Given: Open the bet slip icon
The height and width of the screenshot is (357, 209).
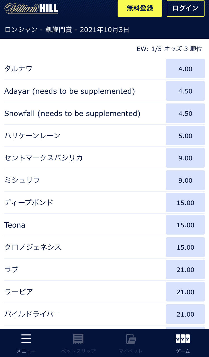Looking at the screenshot, I should coord(78,339).
